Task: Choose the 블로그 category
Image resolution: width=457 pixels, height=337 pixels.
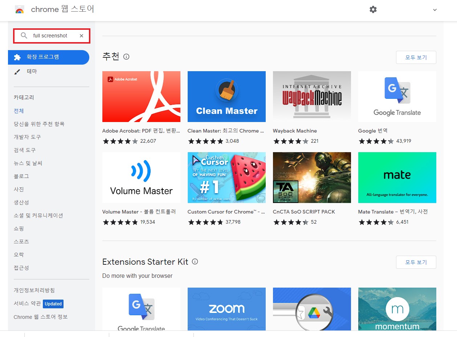Action: click(21, 176)
